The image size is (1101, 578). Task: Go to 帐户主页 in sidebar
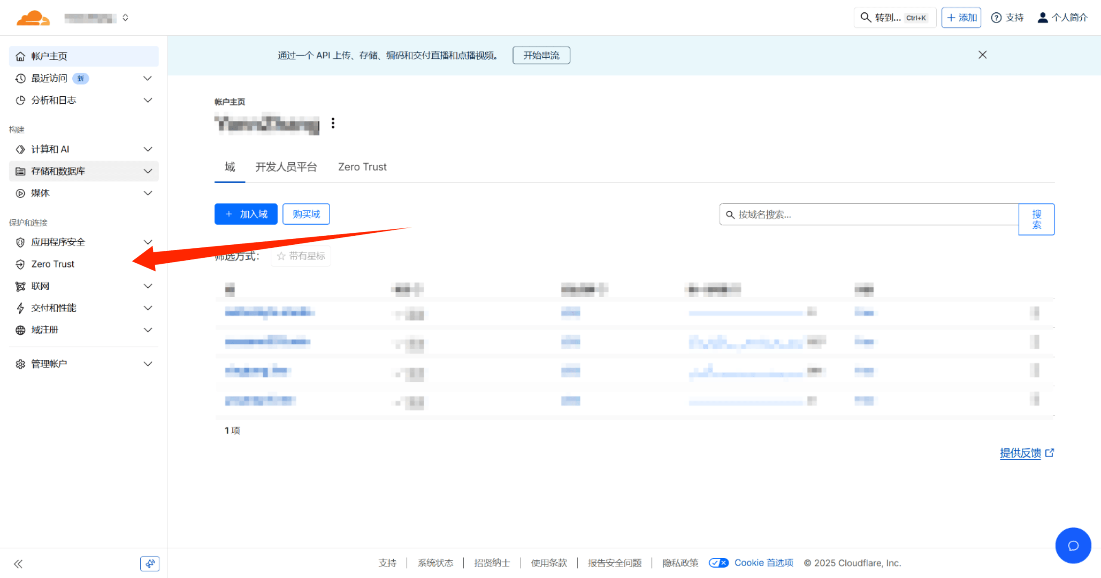pyautogui.click(x=83, y=56)
